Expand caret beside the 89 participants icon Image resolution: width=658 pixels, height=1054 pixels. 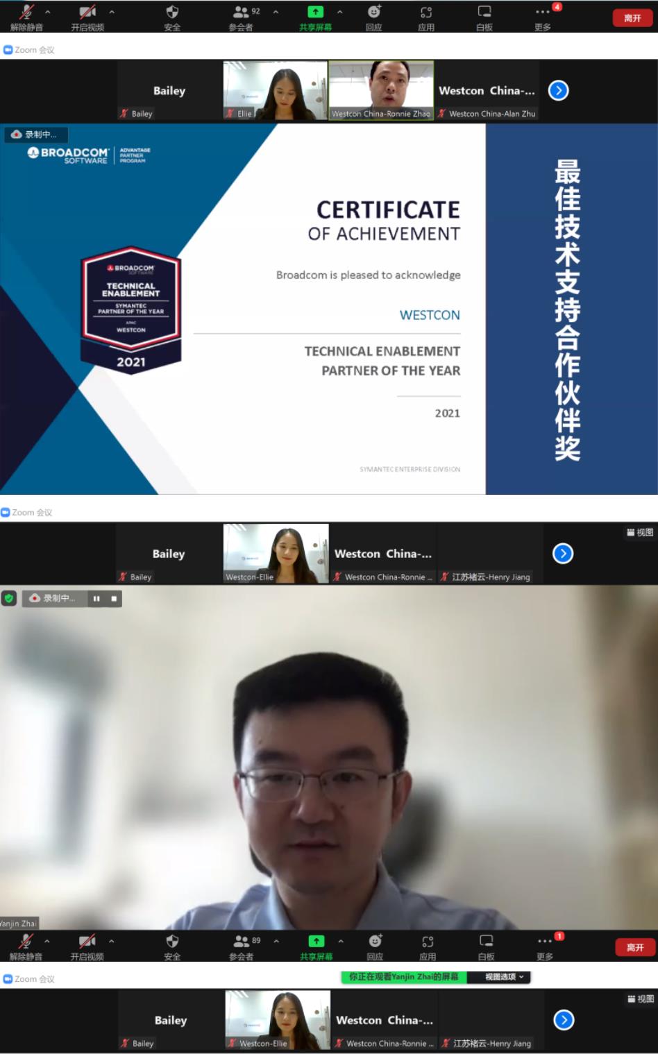tap(276, 941)
